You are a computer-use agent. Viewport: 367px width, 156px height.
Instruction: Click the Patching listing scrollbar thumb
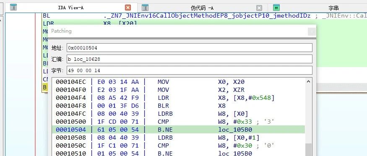point(308,150)
